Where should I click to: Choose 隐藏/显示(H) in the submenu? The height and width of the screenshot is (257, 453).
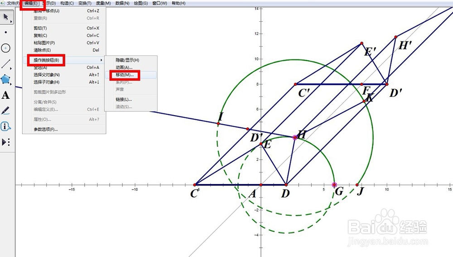(130, 60)
